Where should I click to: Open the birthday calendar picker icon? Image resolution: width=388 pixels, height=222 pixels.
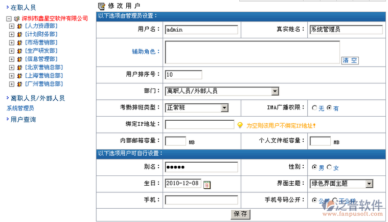pos(207,185)
